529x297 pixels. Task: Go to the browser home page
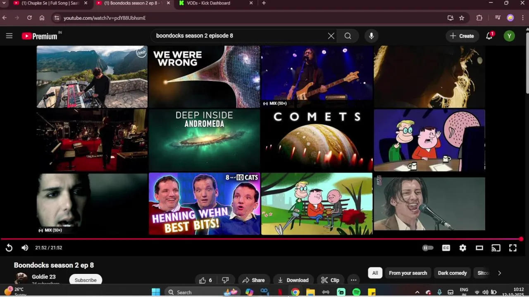42,18
